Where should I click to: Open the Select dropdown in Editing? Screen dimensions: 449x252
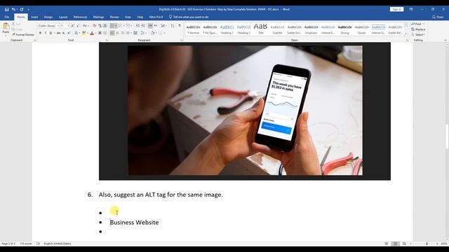[418, 34]
